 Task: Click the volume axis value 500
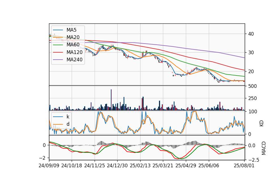pyautogui.click(x=252, y=86)
